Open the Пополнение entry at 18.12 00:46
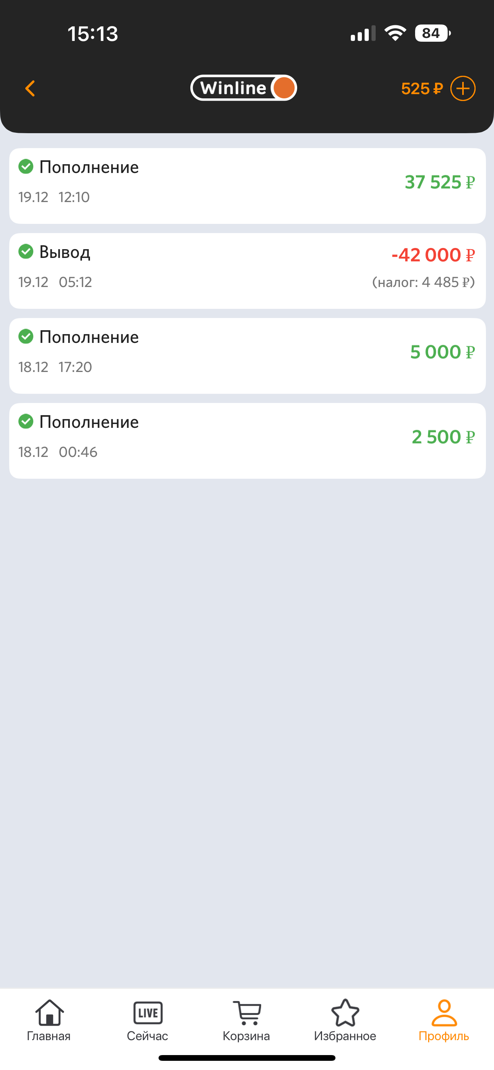The width and height of the screenshot is (494, 1070). pyautogui.click(x=247, y=441)
